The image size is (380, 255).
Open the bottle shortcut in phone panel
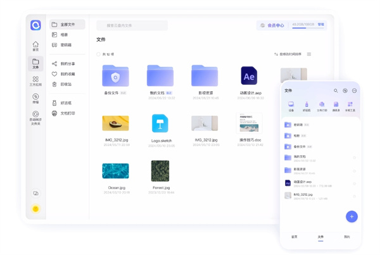click(307, 106)
